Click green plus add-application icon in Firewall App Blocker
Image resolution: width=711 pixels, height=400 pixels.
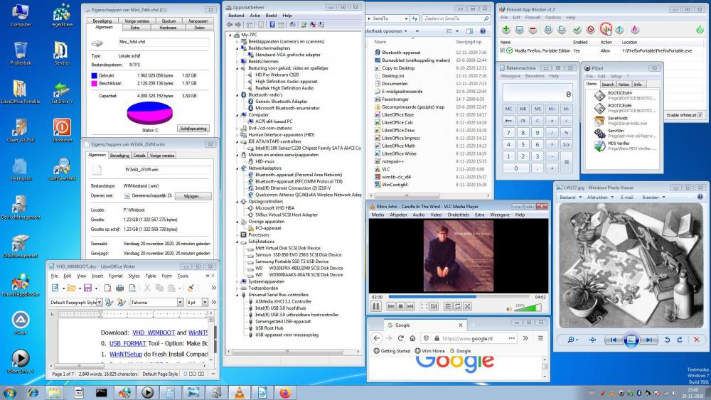(506, 29)
